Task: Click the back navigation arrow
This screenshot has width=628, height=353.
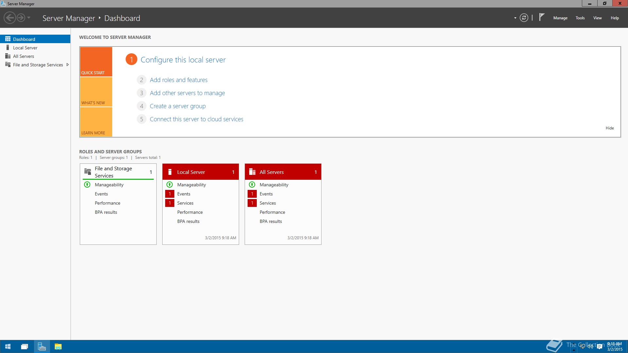Action: click(x=10, y=18)
